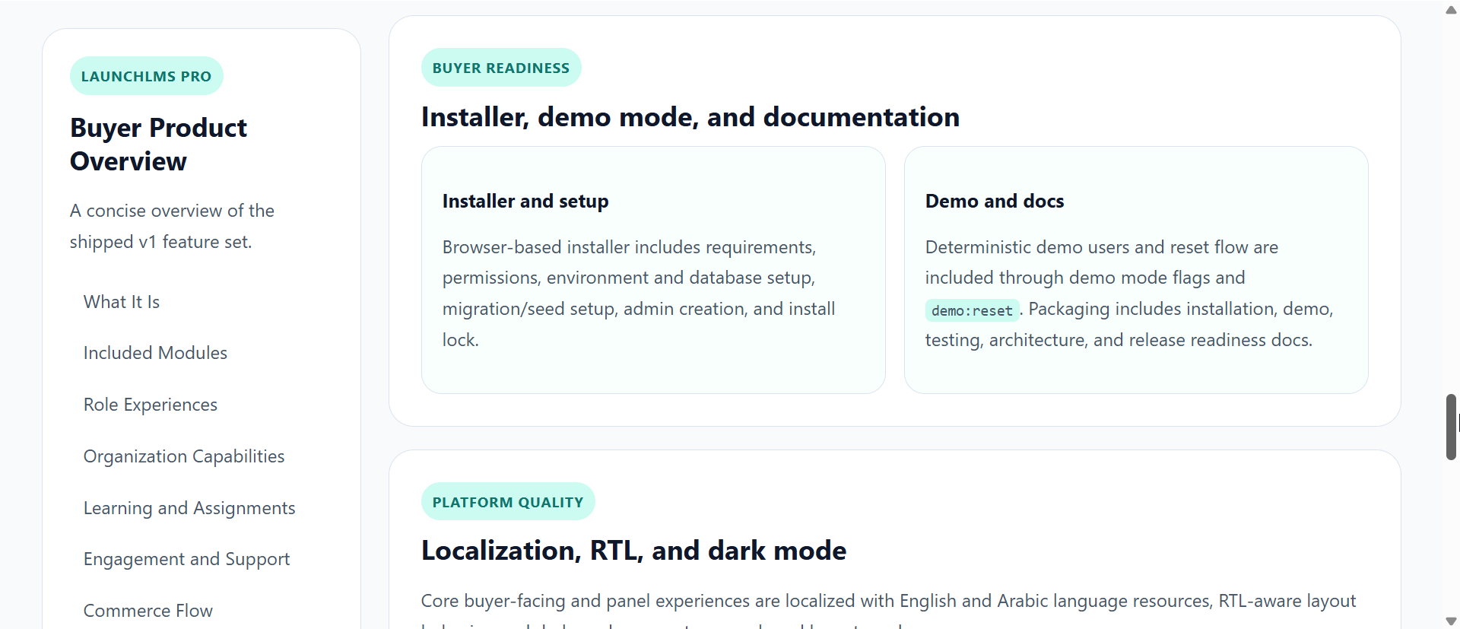Jump to the Role Experiences section

(x=151, y=405)
